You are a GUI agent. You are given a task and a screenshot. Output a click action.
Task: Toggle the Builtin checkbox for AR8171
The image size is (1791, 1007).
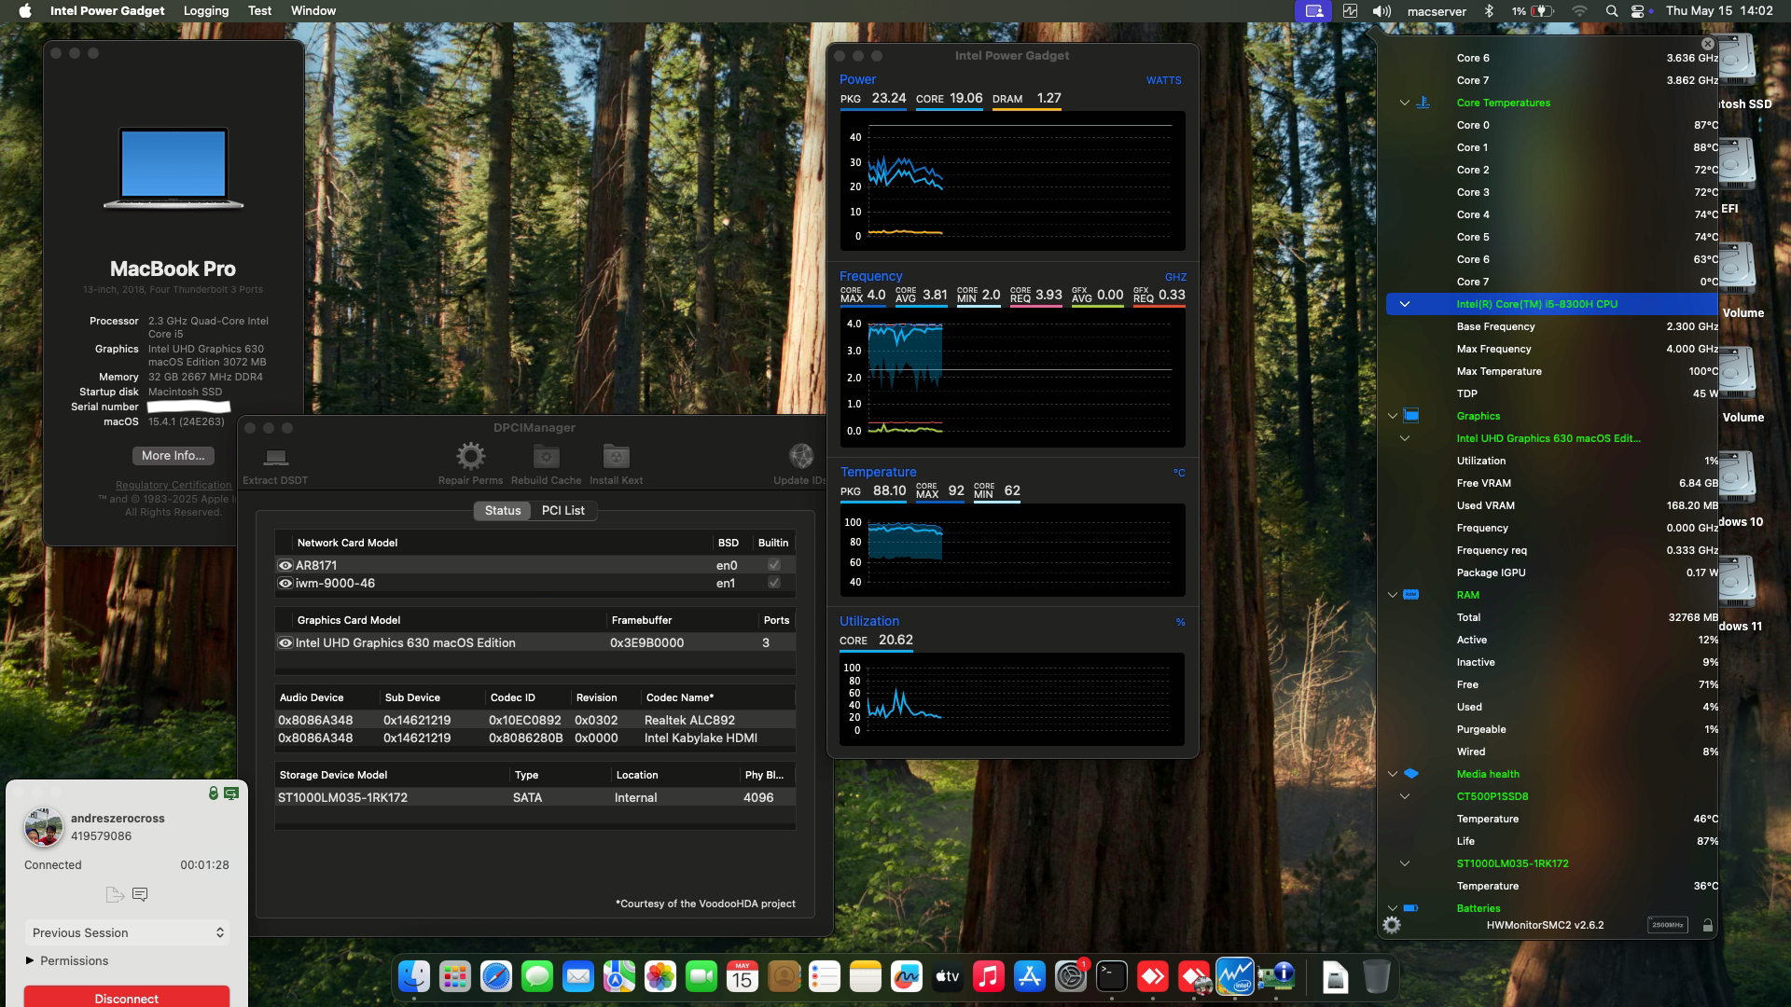[x=772, y=564]
